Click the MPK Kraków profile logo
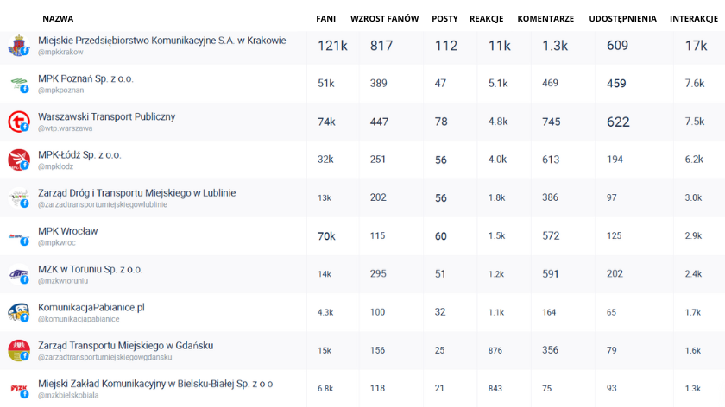725x407 pixels. (x=18, y=45)
